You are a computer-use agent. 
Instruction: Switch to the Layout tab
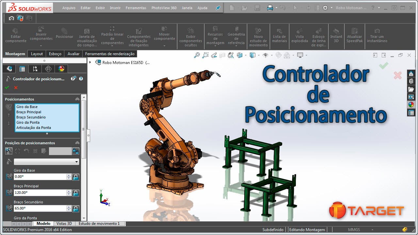pos(37,54)
